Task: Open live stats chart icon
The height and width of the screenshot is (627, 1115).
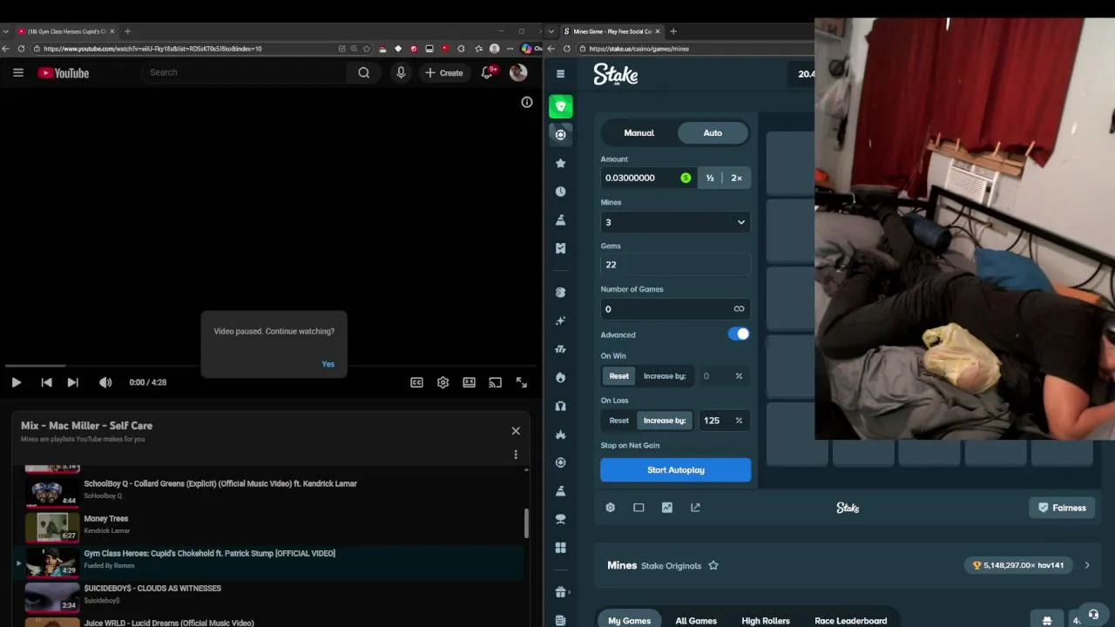Action: [x=667, y=508]
